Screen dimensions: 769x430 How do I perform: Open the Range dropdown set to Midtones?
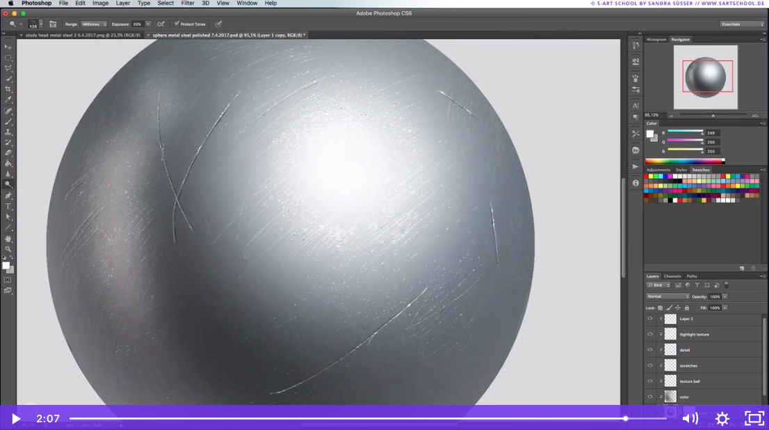point(94,24)
